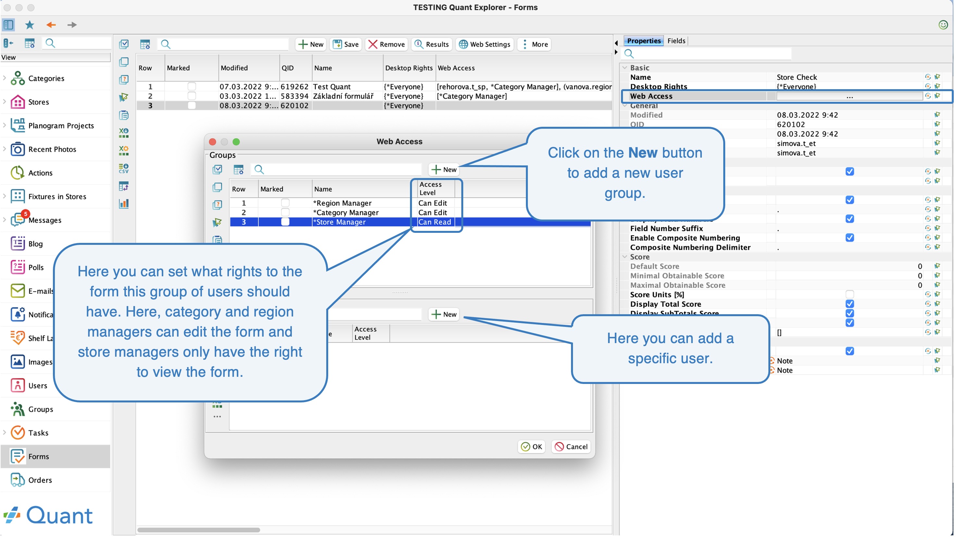
Task: Click the forms list table settings icon
Action: [145, 44]
